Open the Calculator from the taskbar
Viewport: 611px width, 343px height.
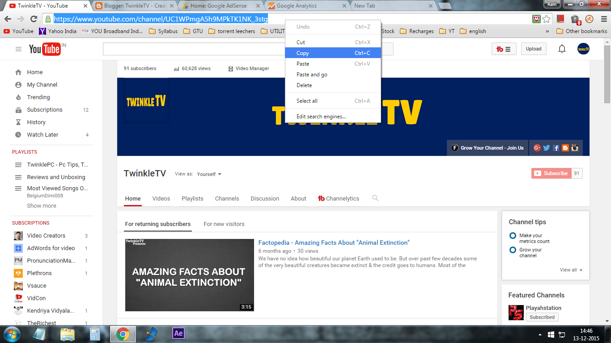pyautogui.click(x=95, y=334)
